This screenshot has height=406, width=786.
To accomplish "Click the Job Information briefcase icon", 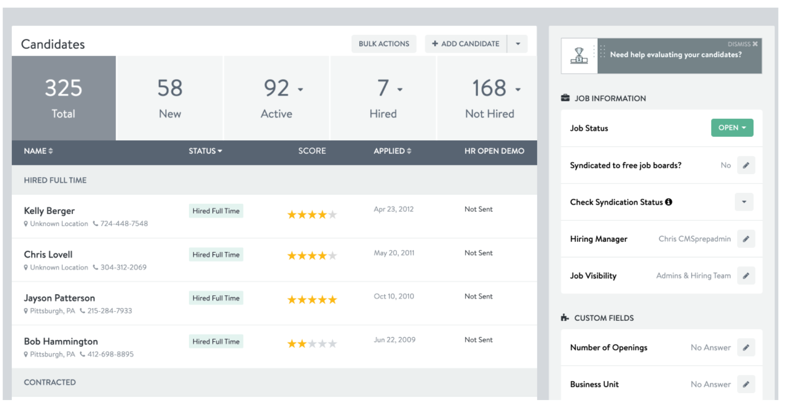I will [x=565, y=98].
